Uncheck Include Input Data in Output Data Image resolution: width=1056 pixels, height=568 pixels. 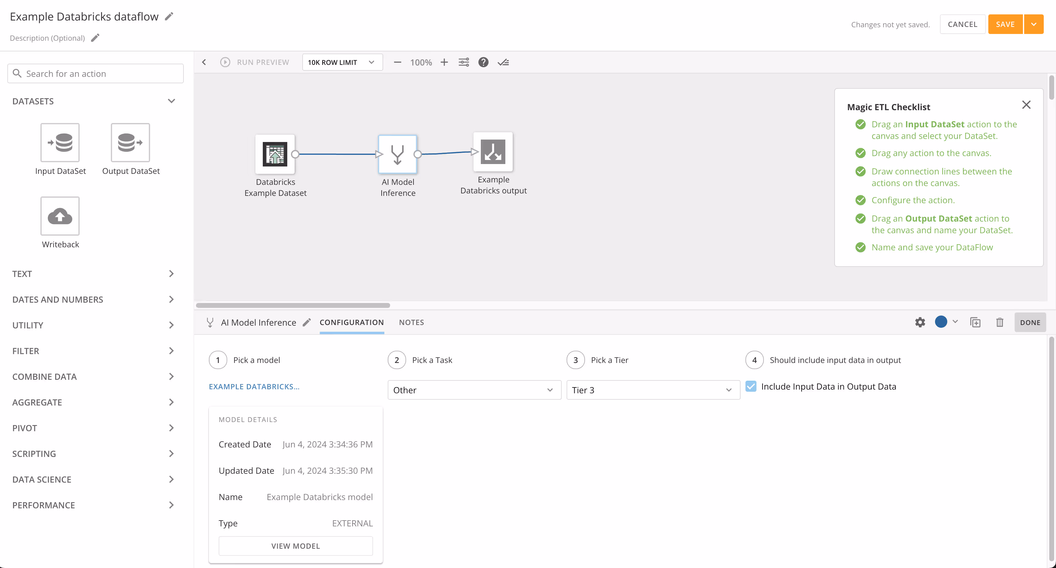[751, 386]
